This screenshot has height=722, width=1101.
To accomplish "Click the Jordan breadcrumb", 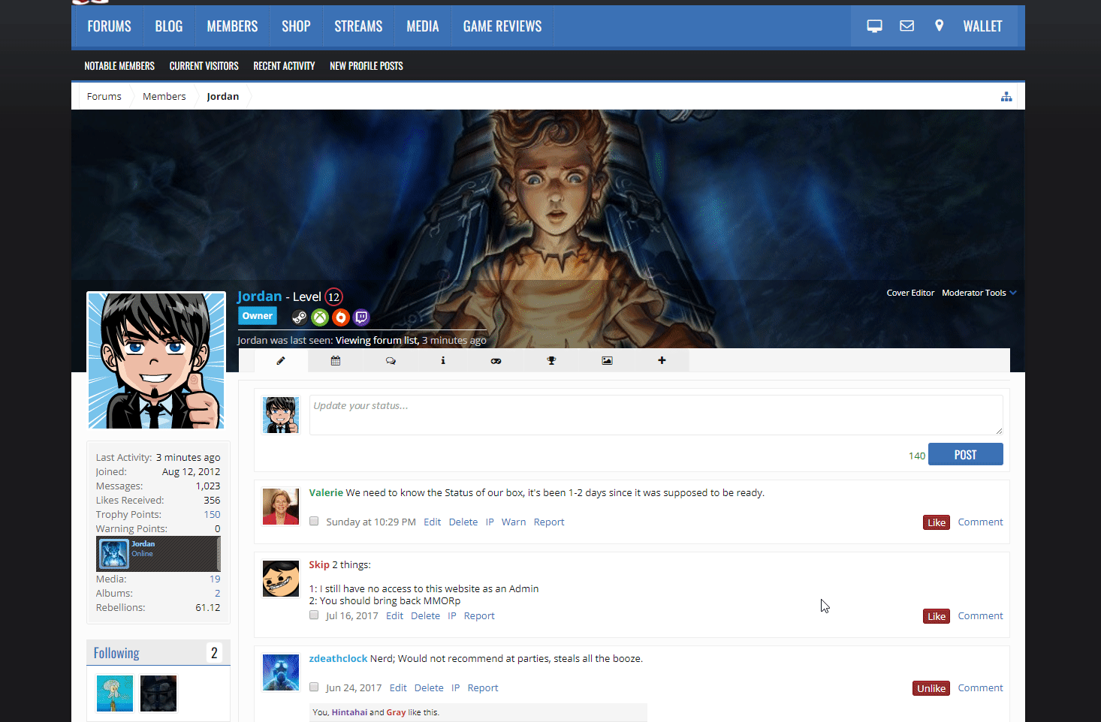I will (223, 97).
